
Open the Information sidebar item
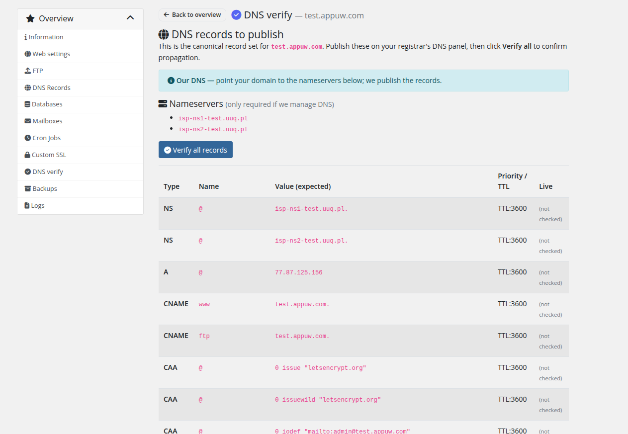pos(80,37)
